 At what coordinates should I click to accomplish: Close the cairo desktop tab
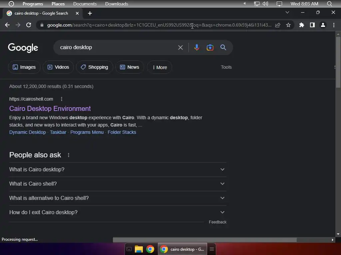click(x=77, y=13)
